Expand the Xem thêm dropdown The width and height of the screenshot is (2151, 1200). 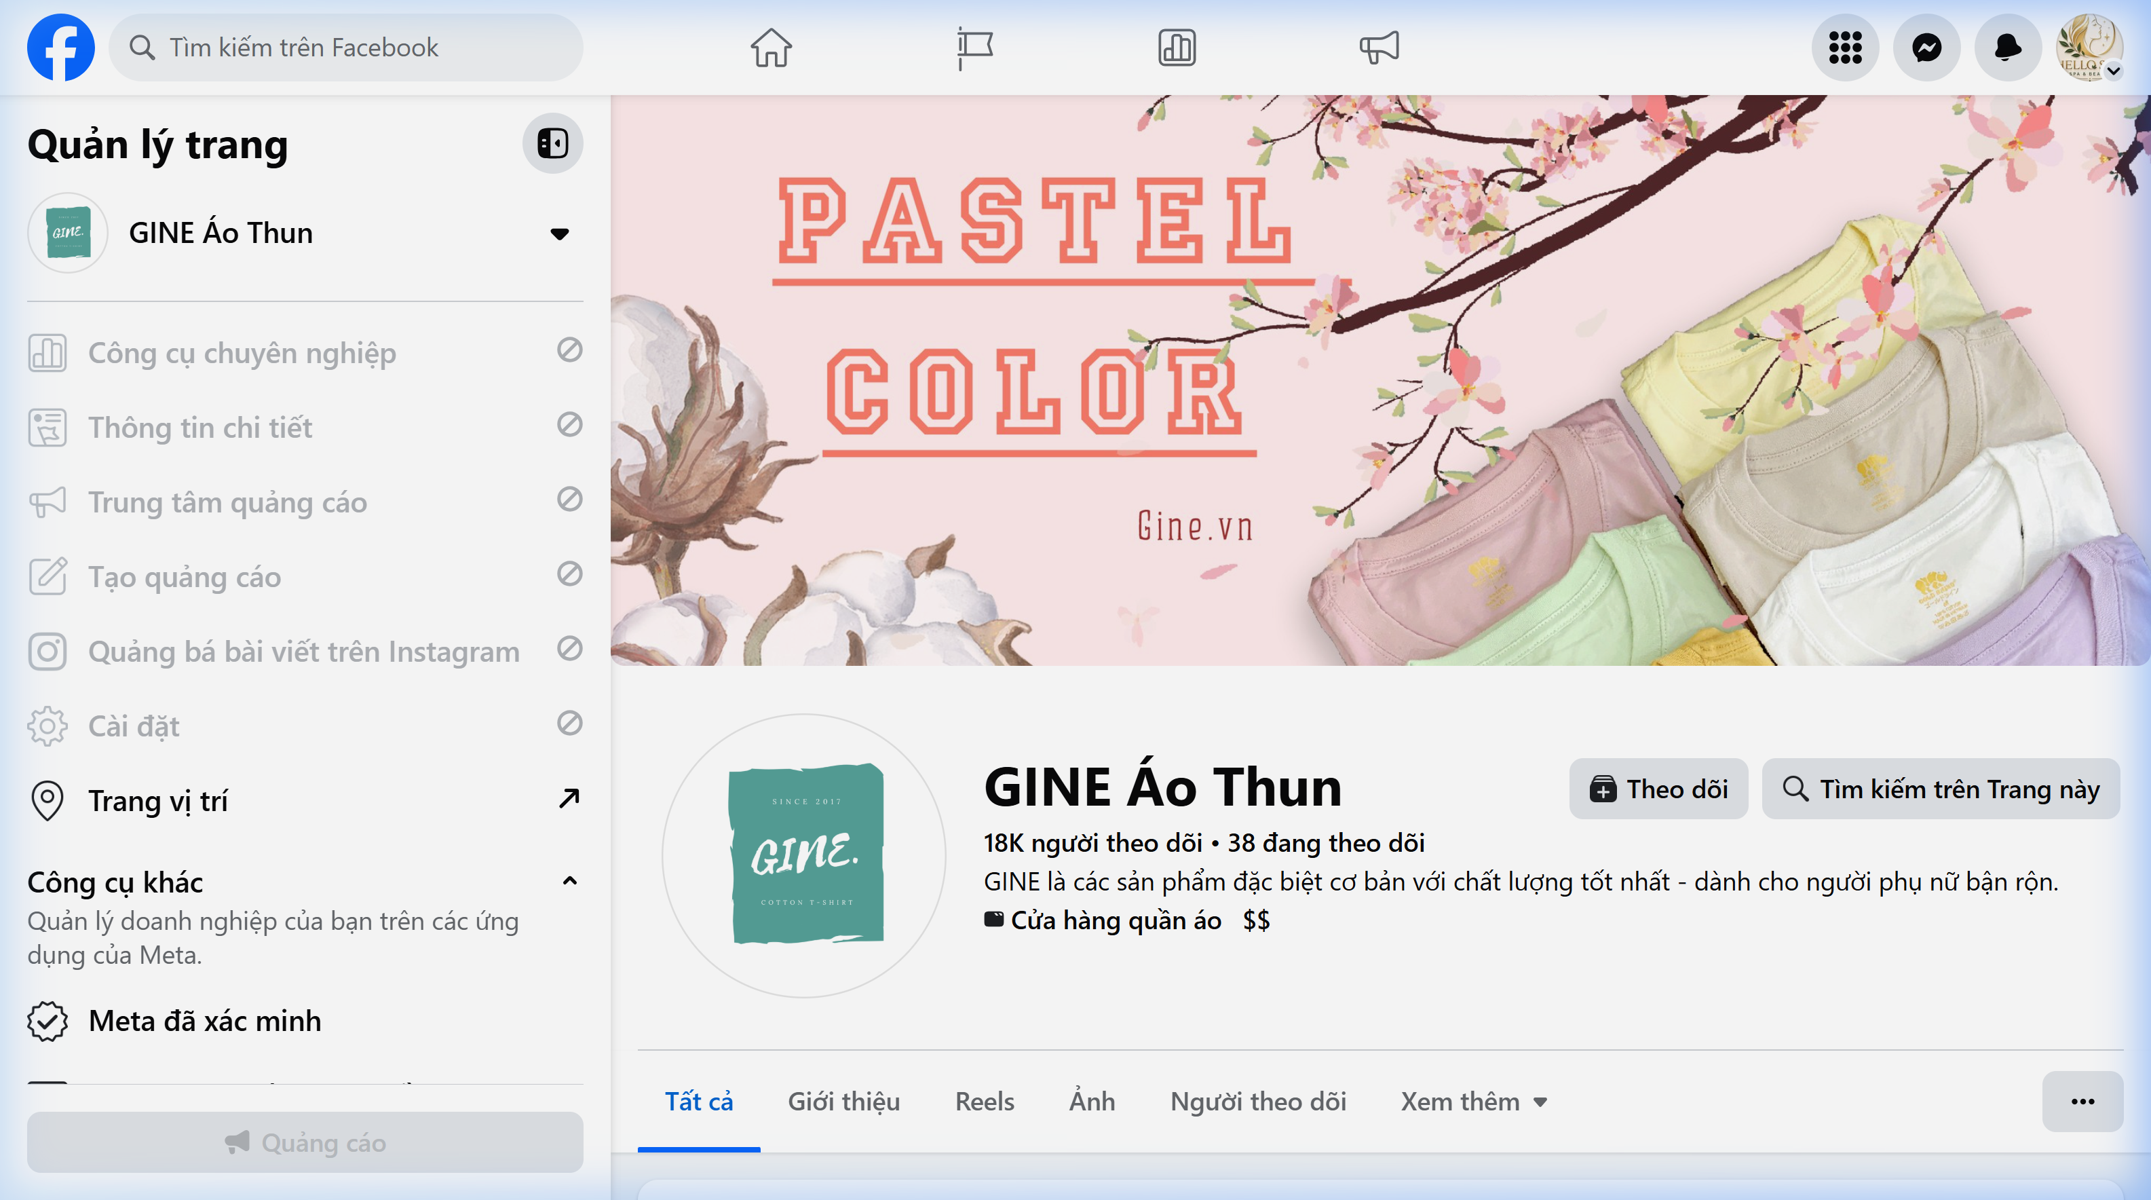[x=1474, y=1102]
